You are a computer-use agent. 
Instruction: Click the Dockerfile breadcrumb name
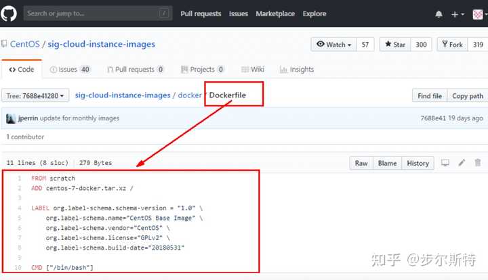pyautogui.click(x=227, y=95)
